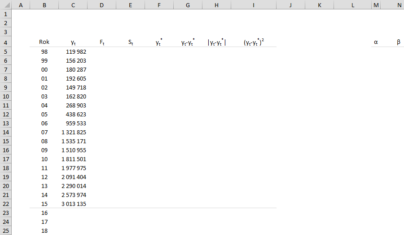Select row 4 header
This screenshot has height=235, width=404.
pyautogui.click(x=5, y=43)
